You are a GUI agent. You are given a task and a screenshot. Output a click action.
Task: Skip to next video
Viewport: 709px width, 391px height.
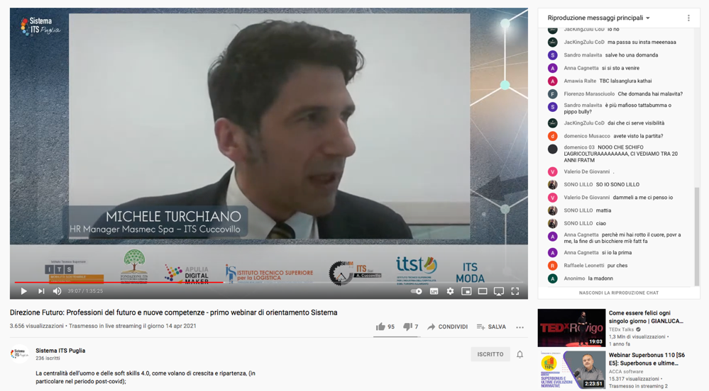41,291
